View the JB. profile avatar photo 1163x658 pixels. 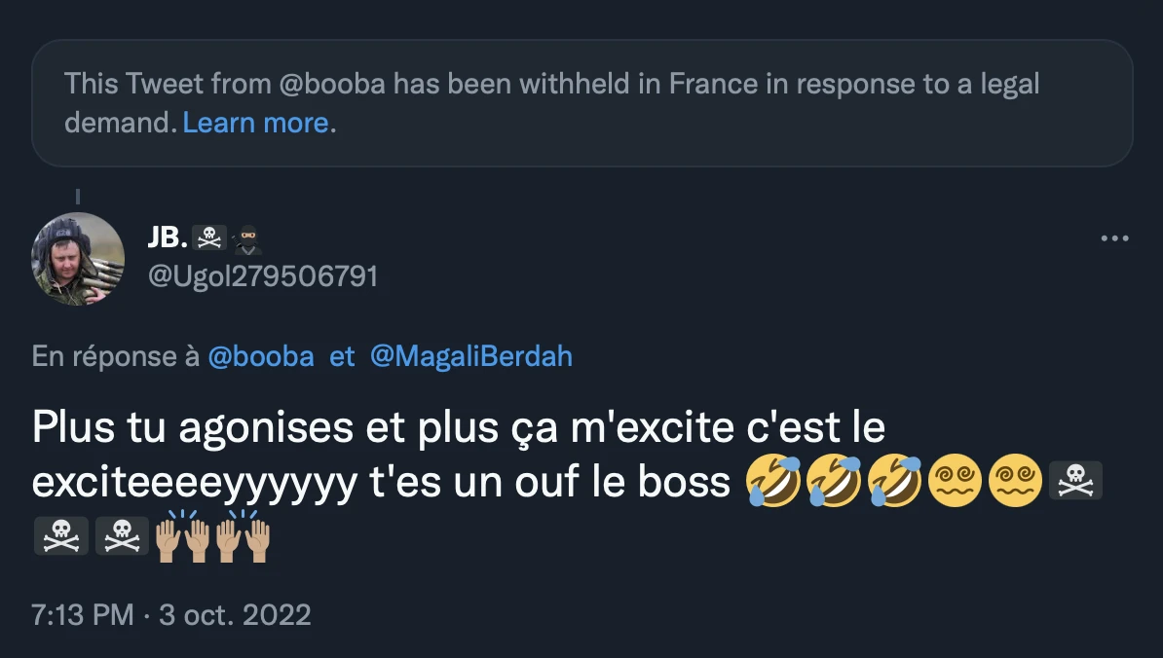pyautogui.click(x=78, y=258)
